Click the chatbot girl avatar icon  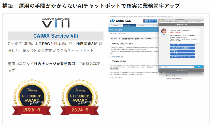point(164,32)
